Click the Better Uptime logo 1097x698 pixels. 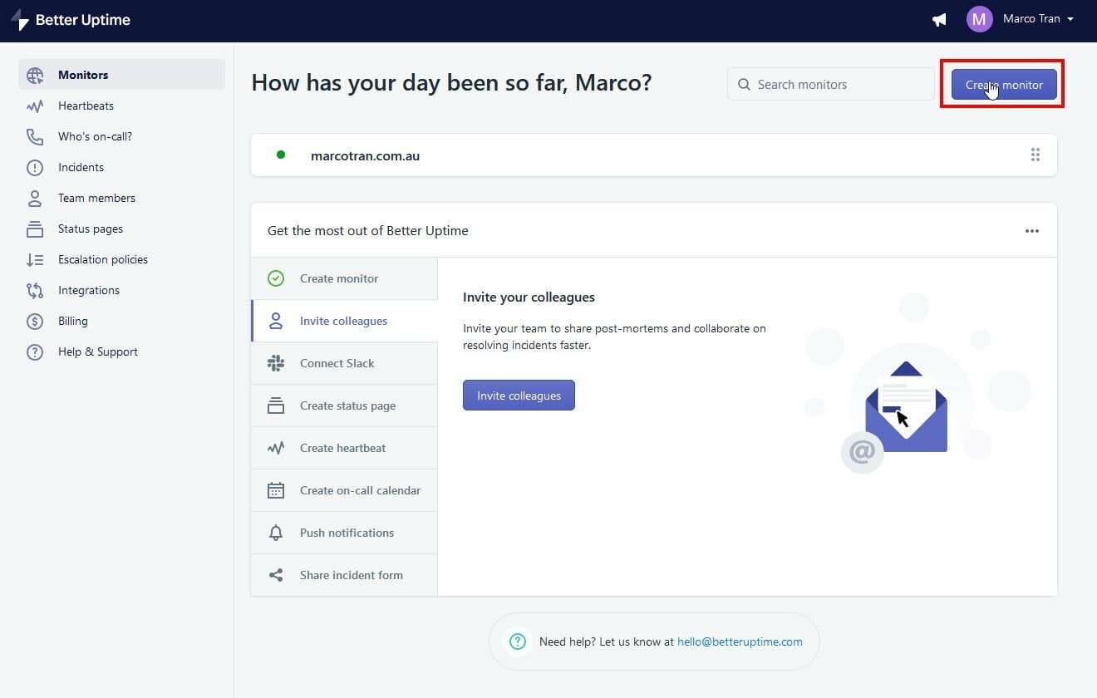(71, 19)
